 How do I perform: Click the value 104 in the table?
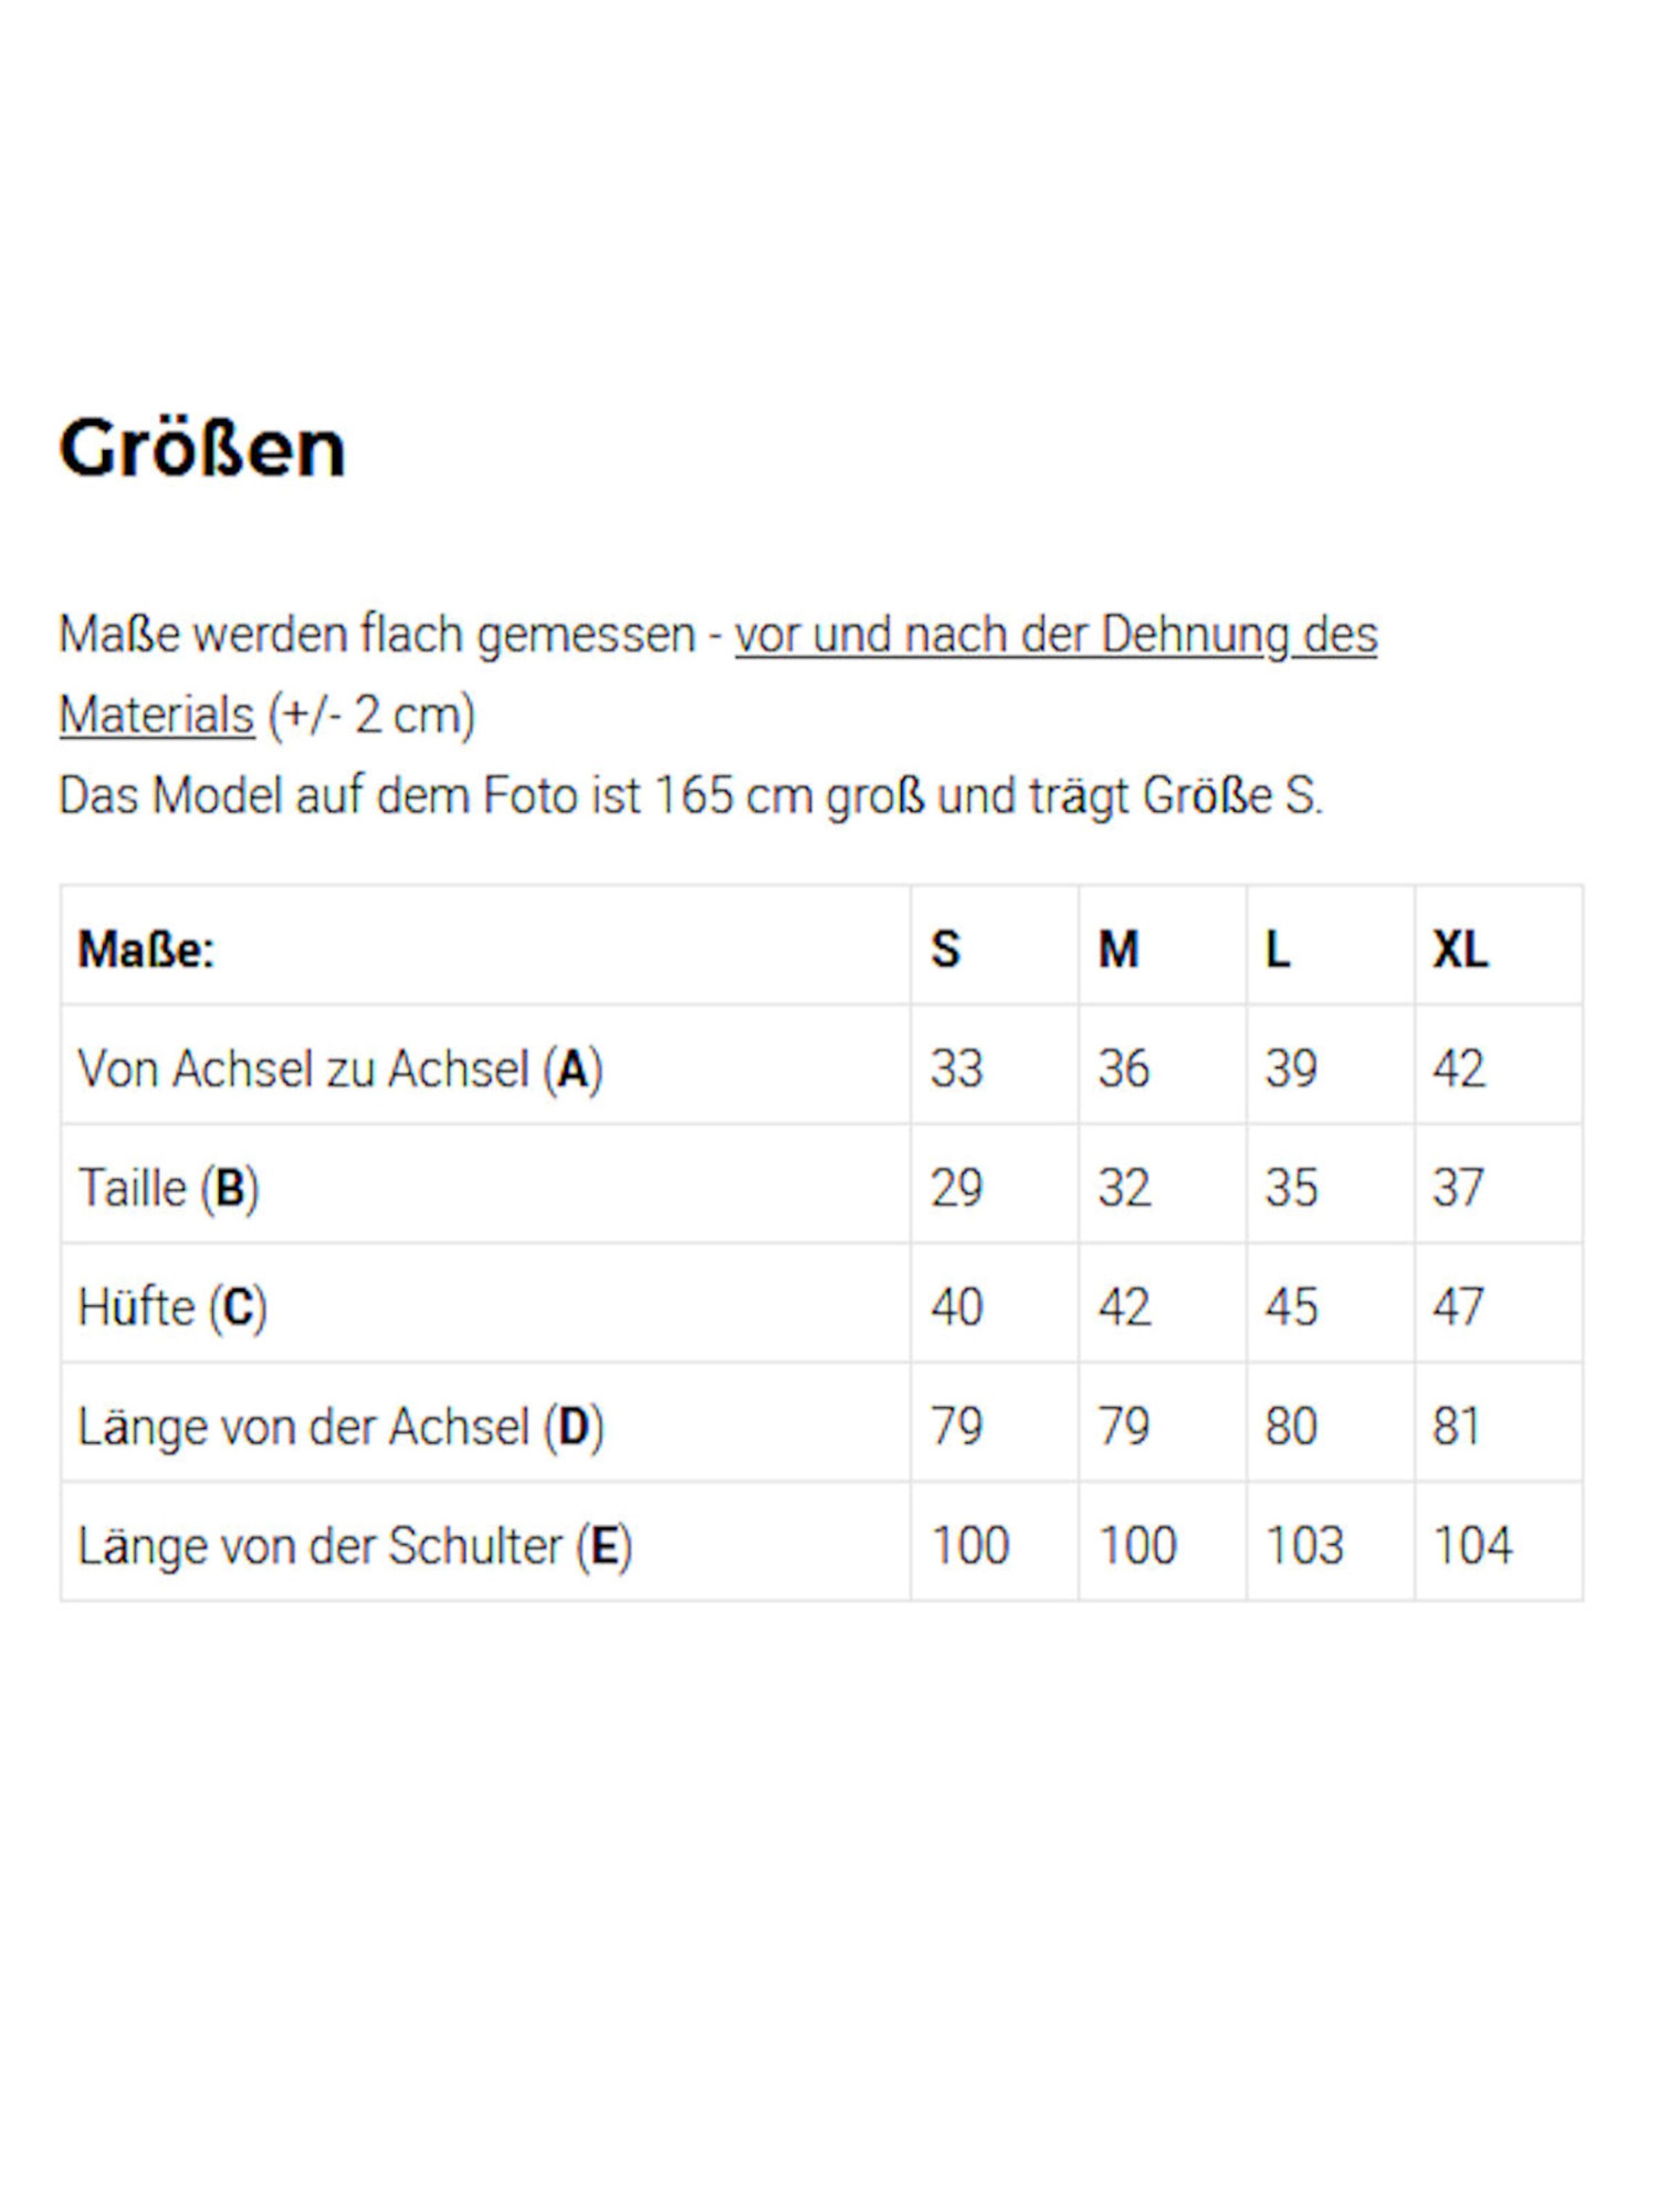tap(1472, 1545)
